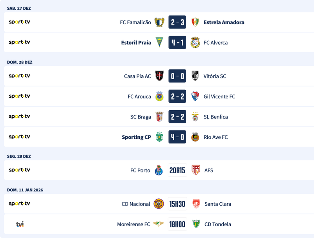The height and width of the screenshot is (238, 314).
Task: Click the Estoril Praia club crest
Action: [159, 43]
